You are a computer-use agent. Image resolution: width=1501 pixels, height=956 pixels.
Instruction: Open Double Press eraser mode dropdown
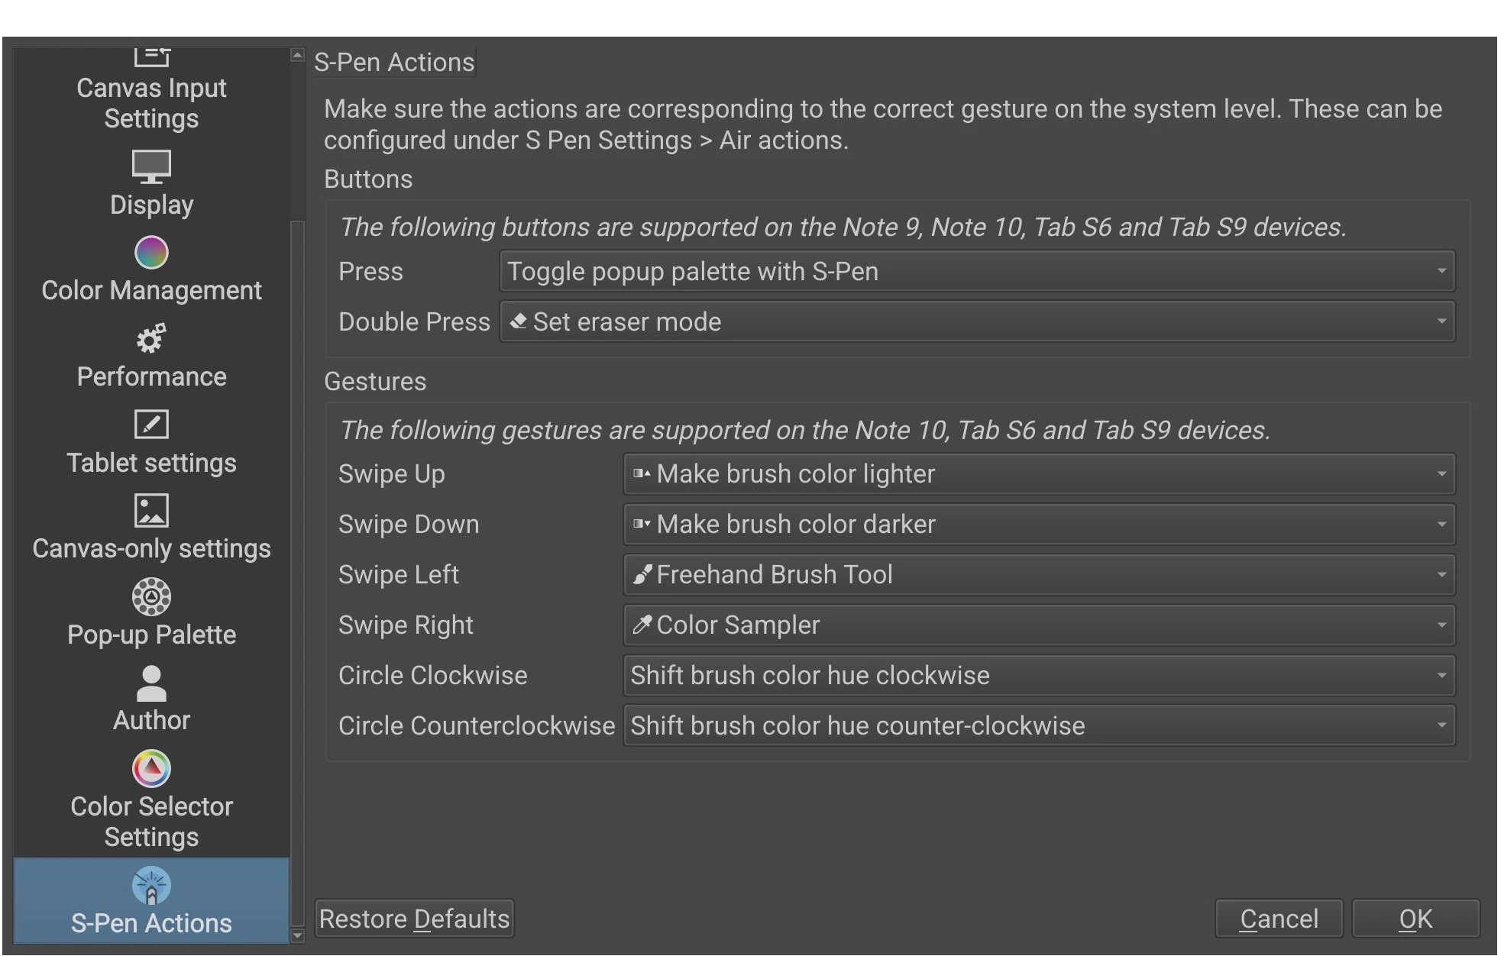977,321
